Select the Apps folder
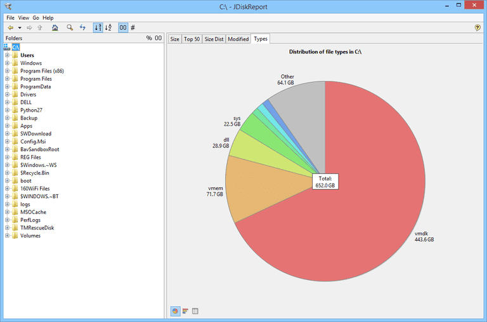Viewport: 487px width, 322px height. (x=27, y=126)
